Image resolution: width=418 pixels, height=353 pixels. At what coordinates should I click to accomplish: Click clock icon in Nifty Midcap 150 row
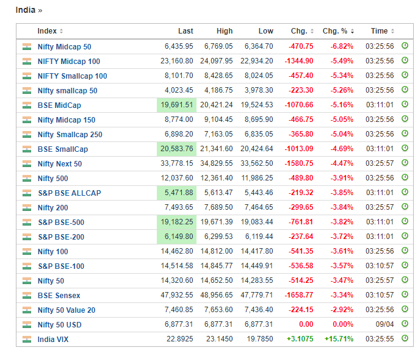(x=405, y=119)
